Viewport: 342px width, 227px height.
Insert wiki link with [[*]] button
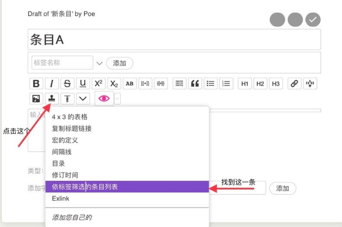(145, 84)
